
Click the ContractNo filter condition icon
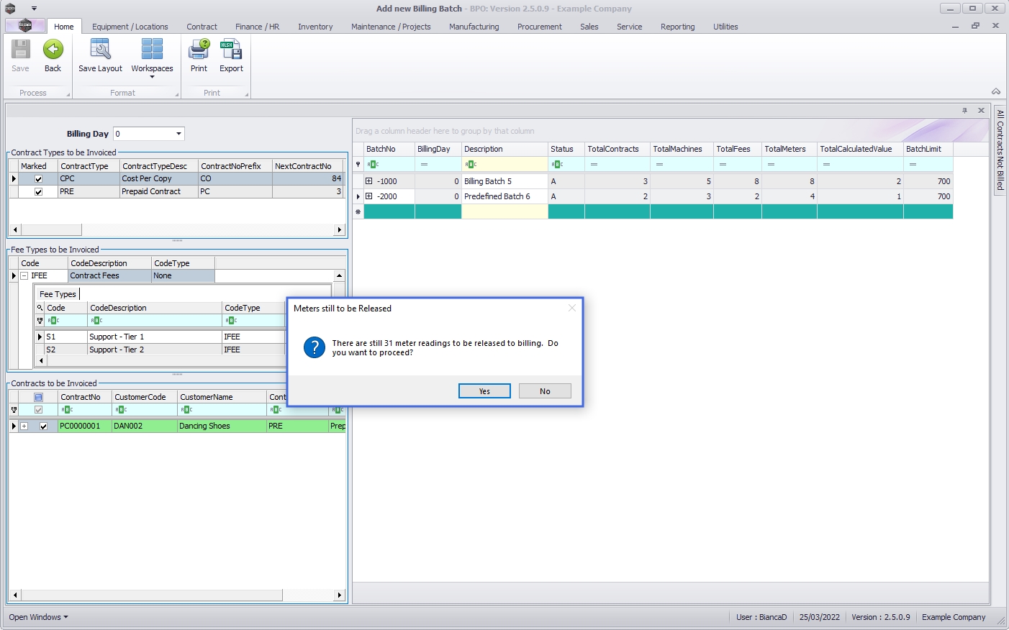tap(67, 410)
